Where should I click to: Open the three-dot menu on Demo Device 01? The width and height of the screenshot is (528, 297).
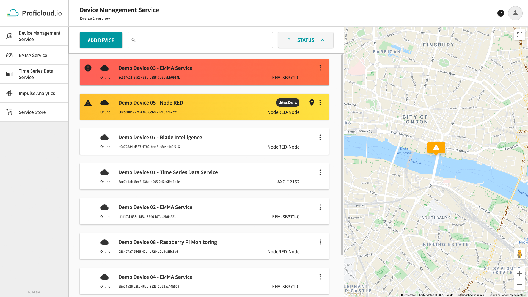pyautogui.click(x=320, y=172)
